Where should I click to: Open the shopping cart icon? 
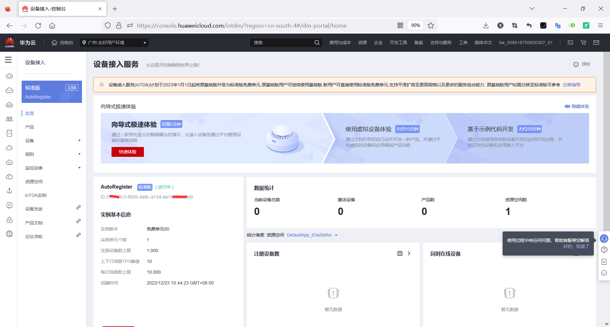[x=583, y=43]
